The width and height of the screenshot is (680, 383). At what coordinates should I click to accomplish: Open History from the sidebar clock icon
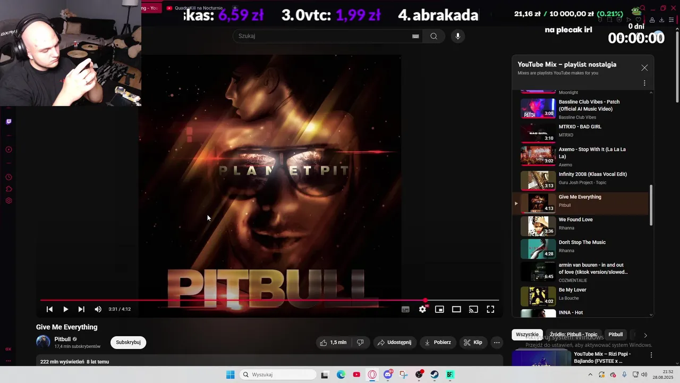8,177
